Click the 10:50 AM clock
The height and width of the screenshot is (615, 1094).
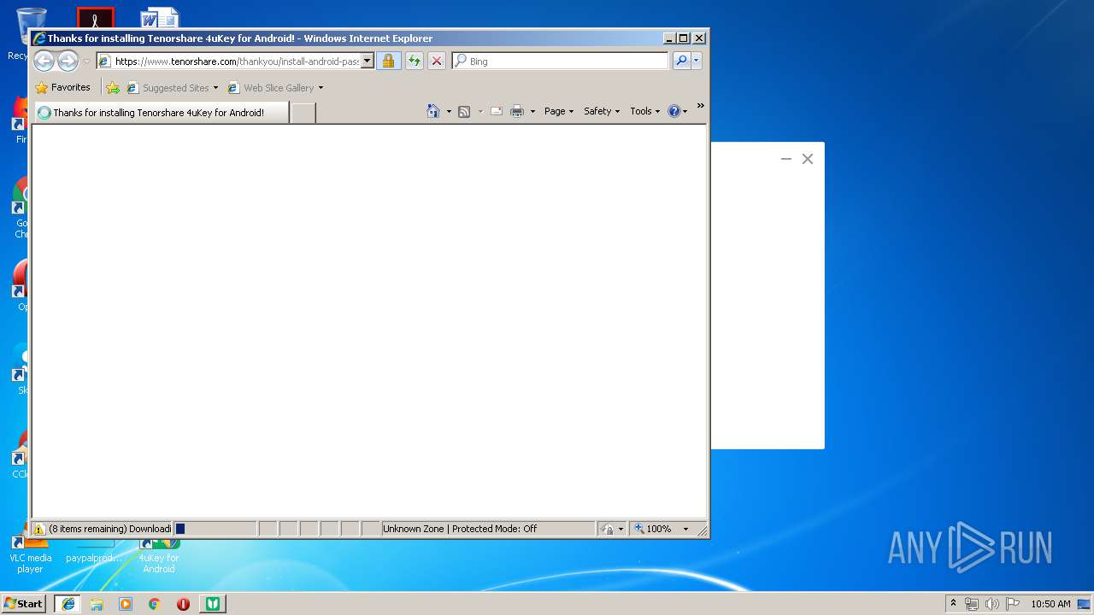1050,604
